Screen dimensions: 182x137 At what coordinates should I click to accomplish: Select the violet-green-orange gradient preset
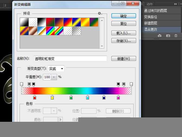pyautogui.click(x=94, y=22)
